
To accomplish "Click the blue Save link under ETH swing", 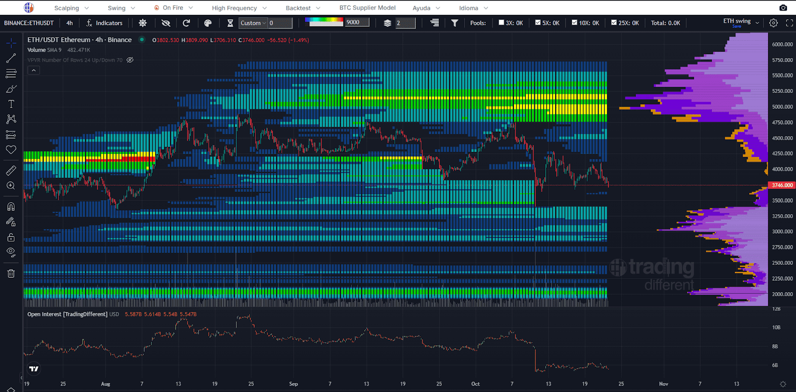I will (737, 26).
